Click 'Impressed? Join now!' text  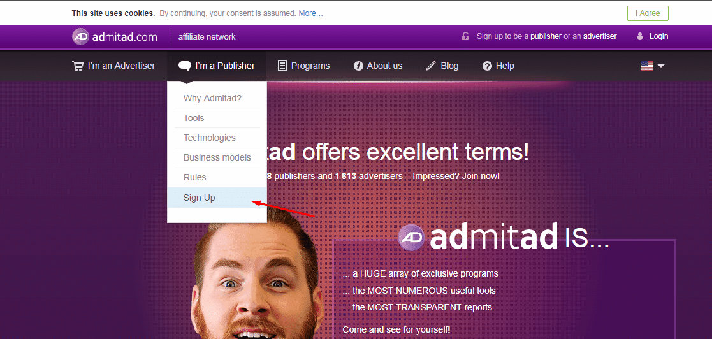point(456,176)
